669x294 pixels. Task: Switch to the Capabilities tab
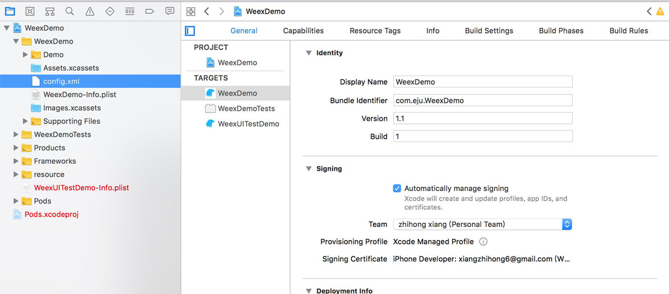point(303,31)
